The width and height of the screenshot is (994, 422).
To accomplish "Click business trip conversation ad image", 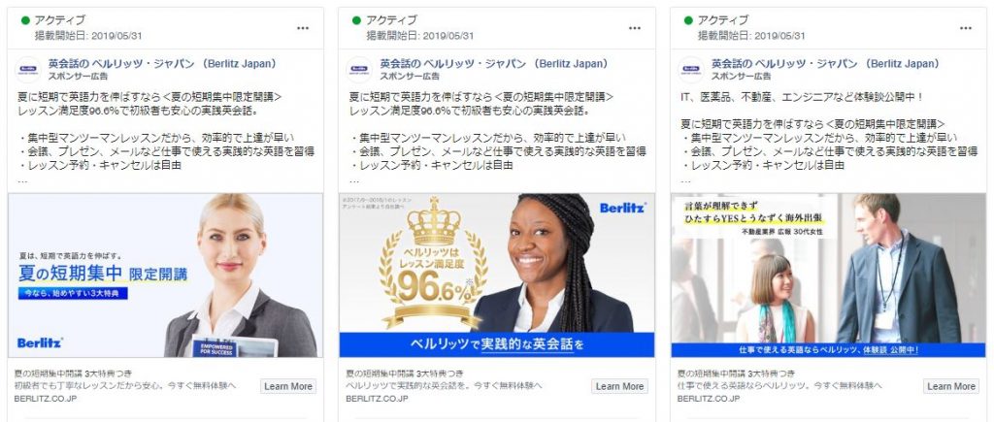I will 829,275.
